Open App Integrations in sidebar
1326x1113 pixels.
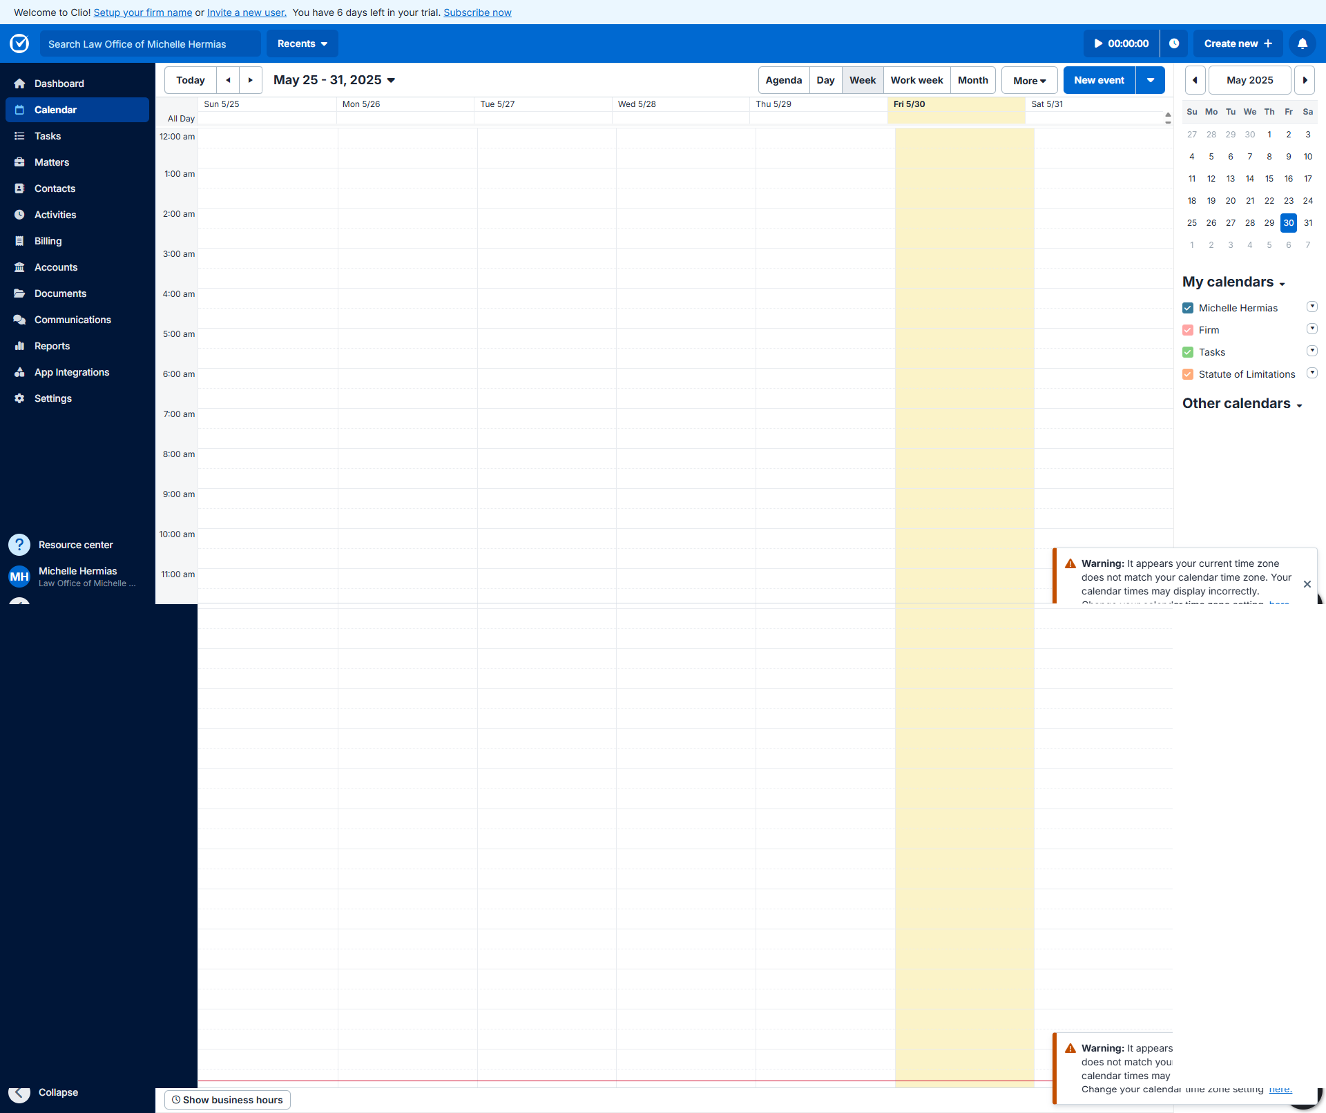pos(72,372)
